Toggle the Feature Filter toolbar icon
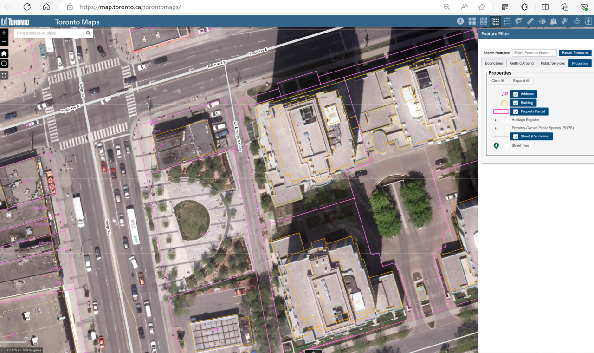 coord(495,21)
